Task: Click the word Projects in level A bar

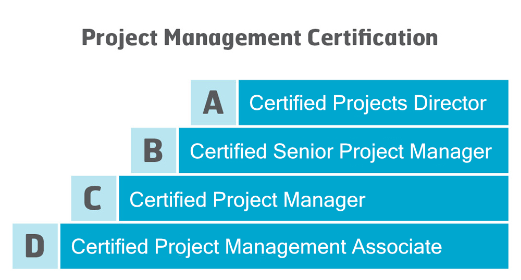Action: (x=369, y=104)
